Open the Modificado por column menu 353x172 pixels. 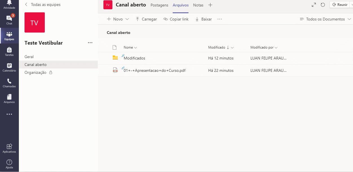click(x=264, y=47)
